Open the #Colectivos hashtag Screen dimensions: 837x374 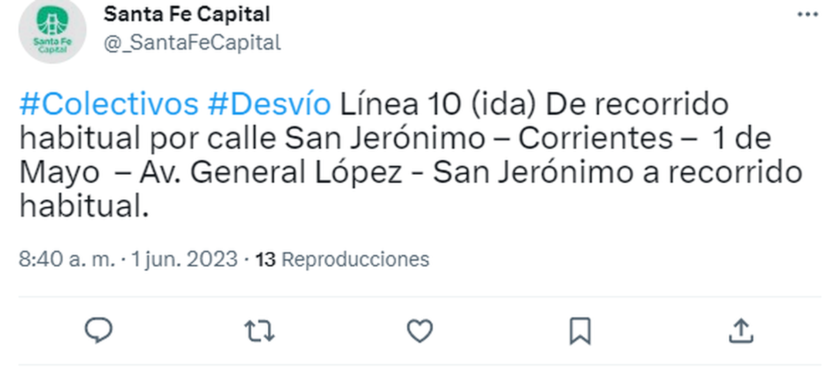point(109,105)
